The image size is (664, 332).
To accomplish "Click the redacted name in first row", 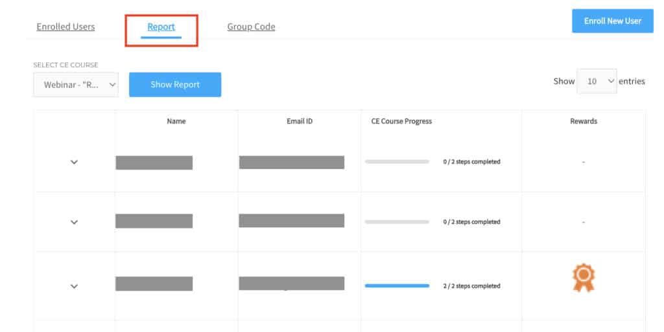I will (x=154, y=162).
